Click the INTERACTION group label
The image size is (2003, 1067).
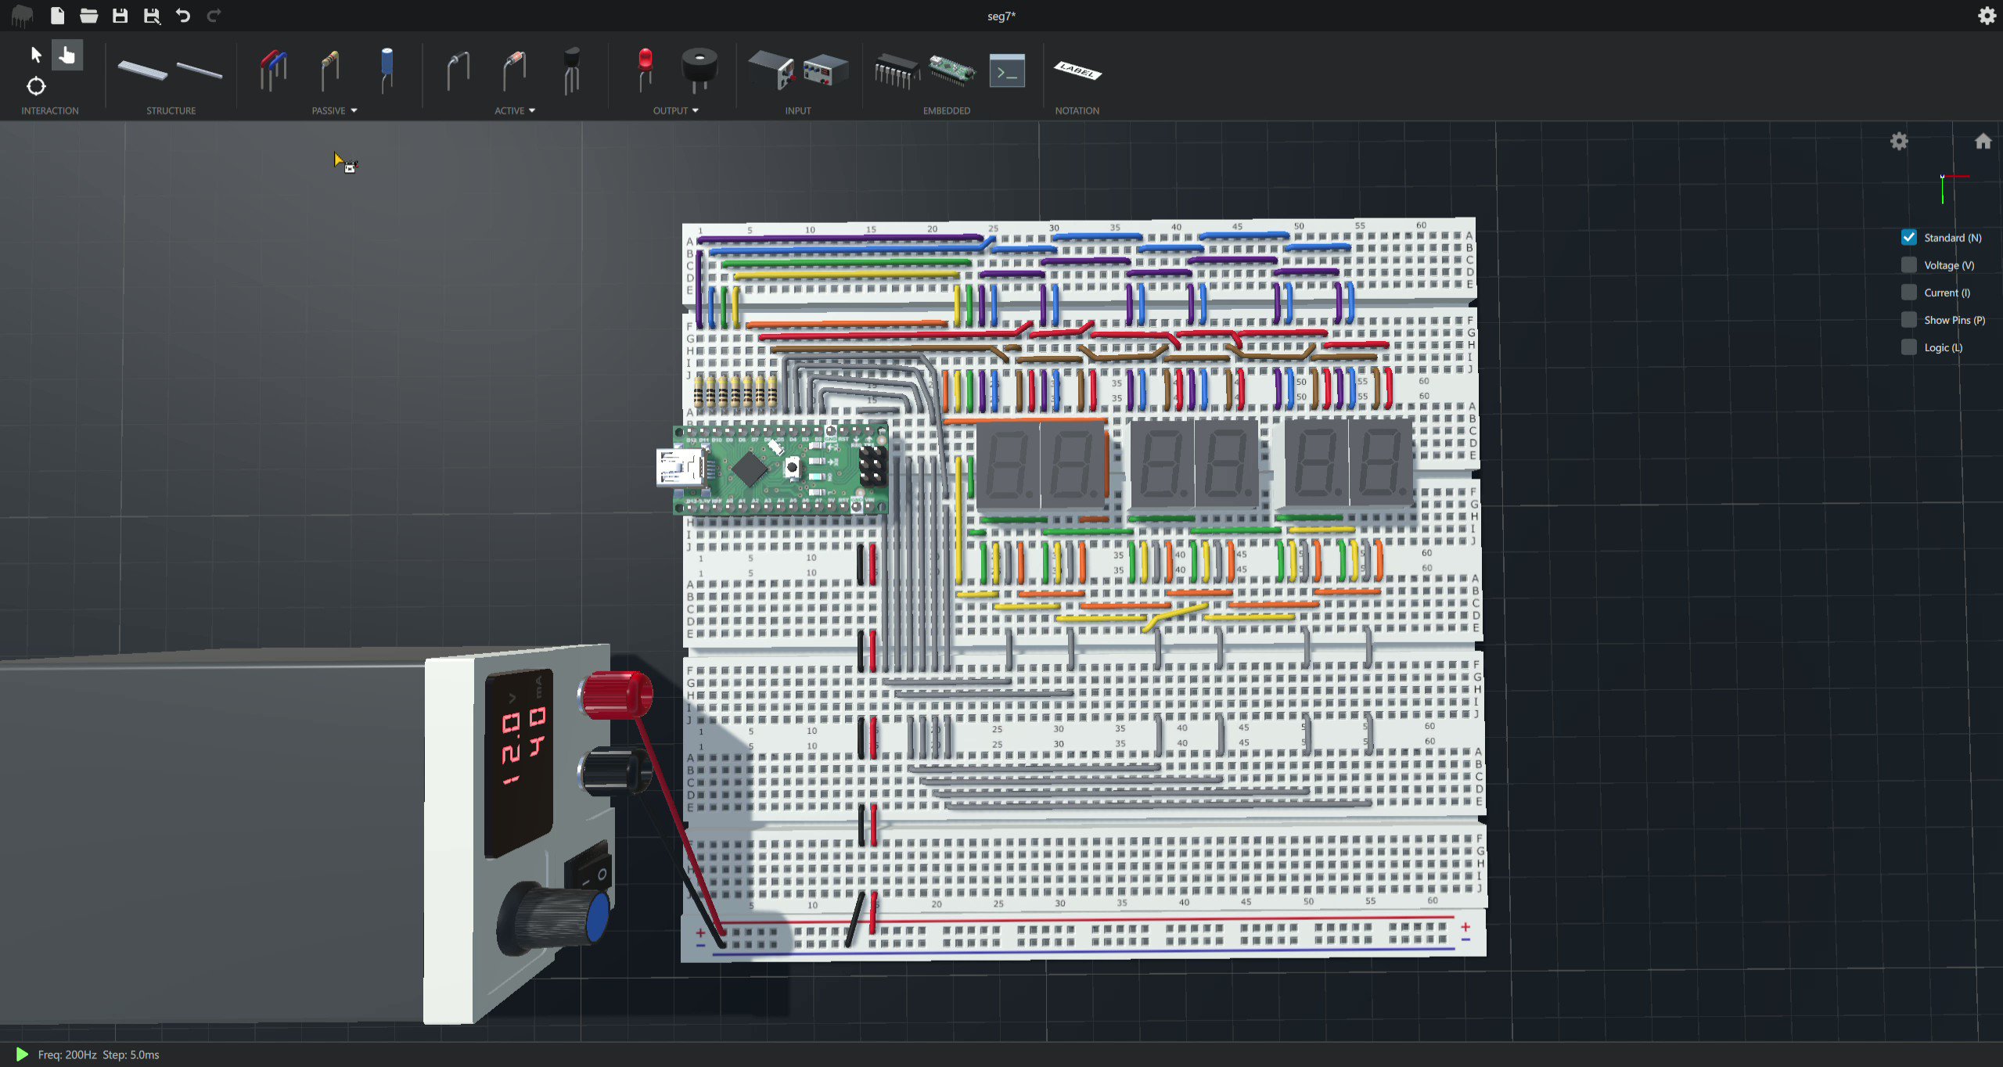pos(50,110)
